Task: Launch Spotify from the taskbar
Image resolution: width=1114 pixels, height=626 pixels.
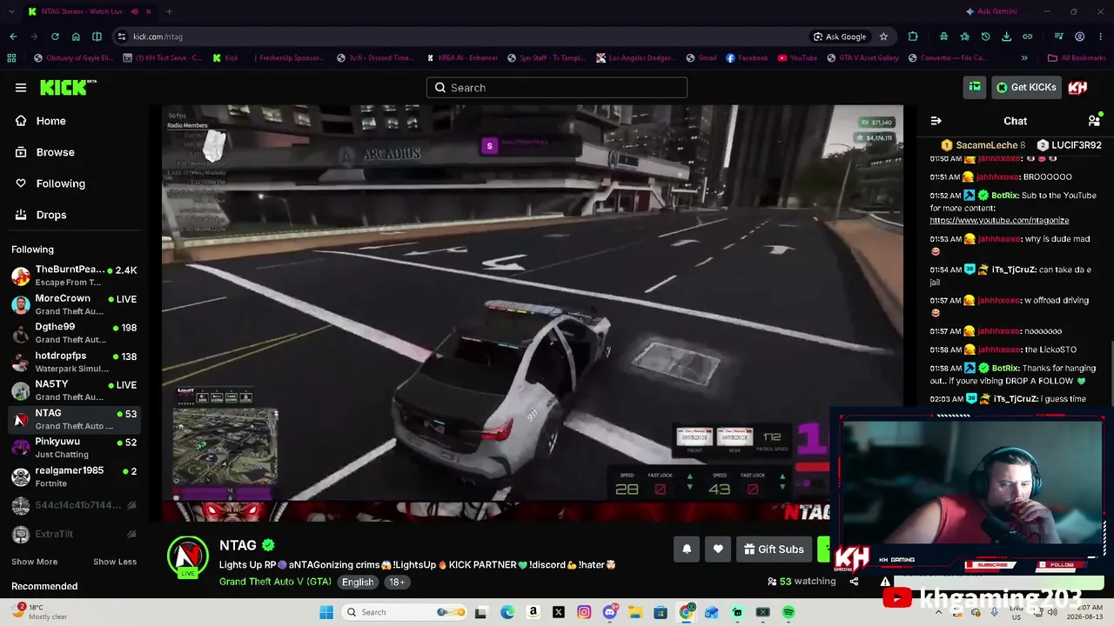Action: [789, 612]
